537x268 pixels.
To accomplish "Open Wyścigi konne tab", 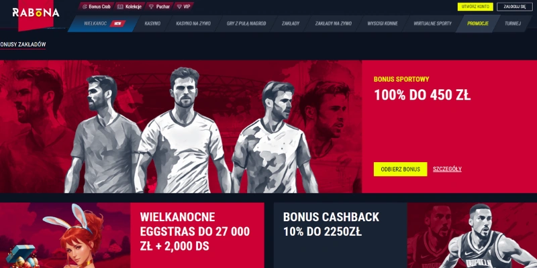I will click(x=382, y=23).
